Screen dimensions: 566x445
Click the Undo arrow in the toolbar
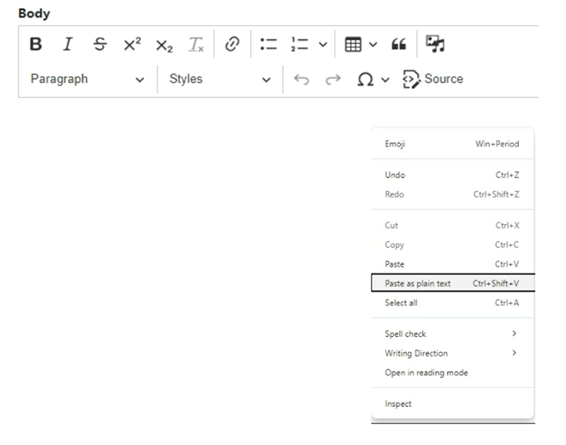click(x=301, y=79)
